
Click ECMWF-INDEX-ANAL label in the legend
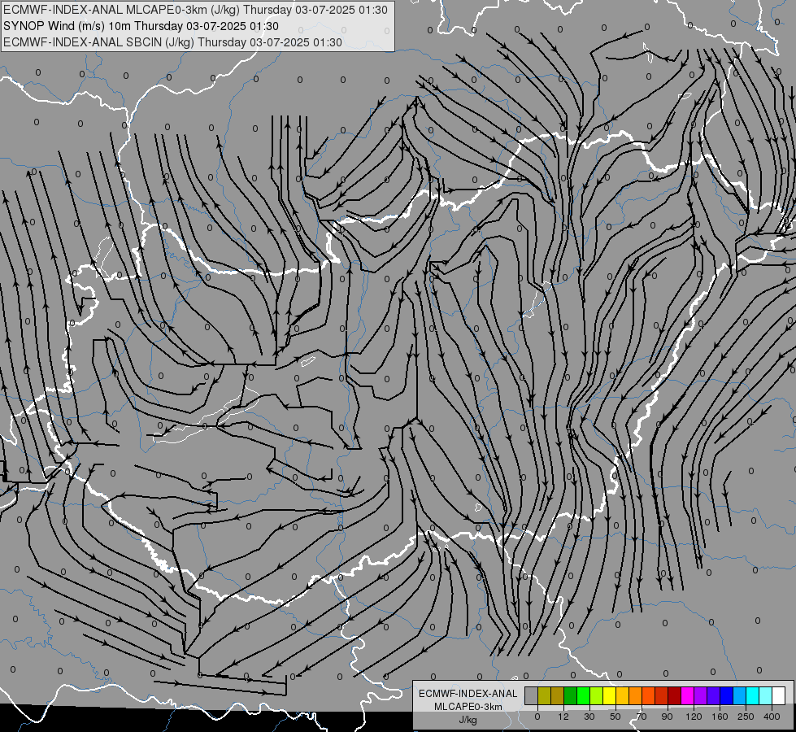tap(468, 694)
